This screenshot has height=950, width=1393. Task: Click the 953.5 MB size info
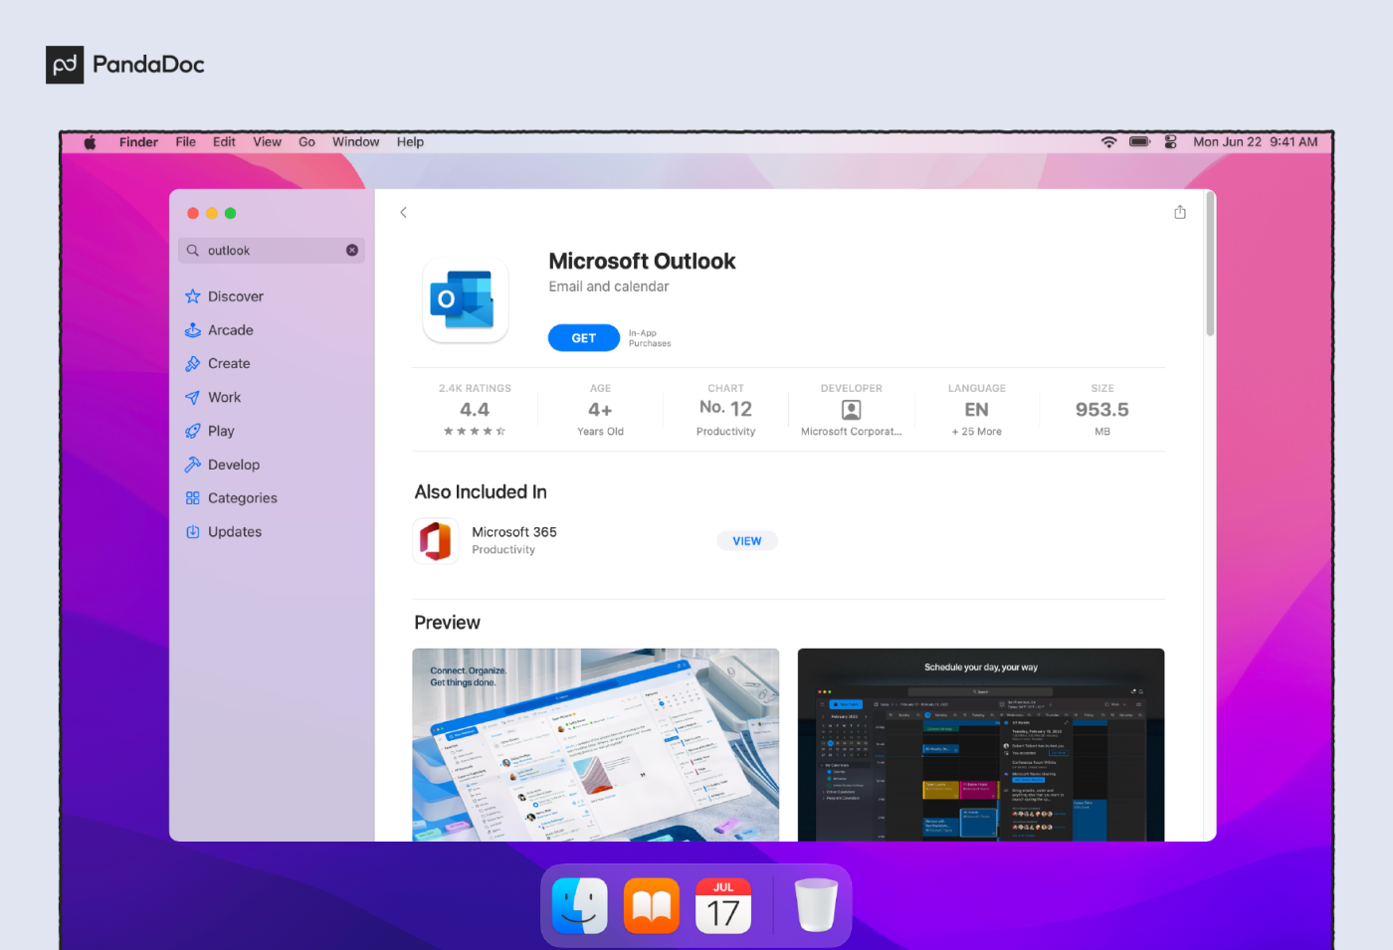(x=1102, y=410)
